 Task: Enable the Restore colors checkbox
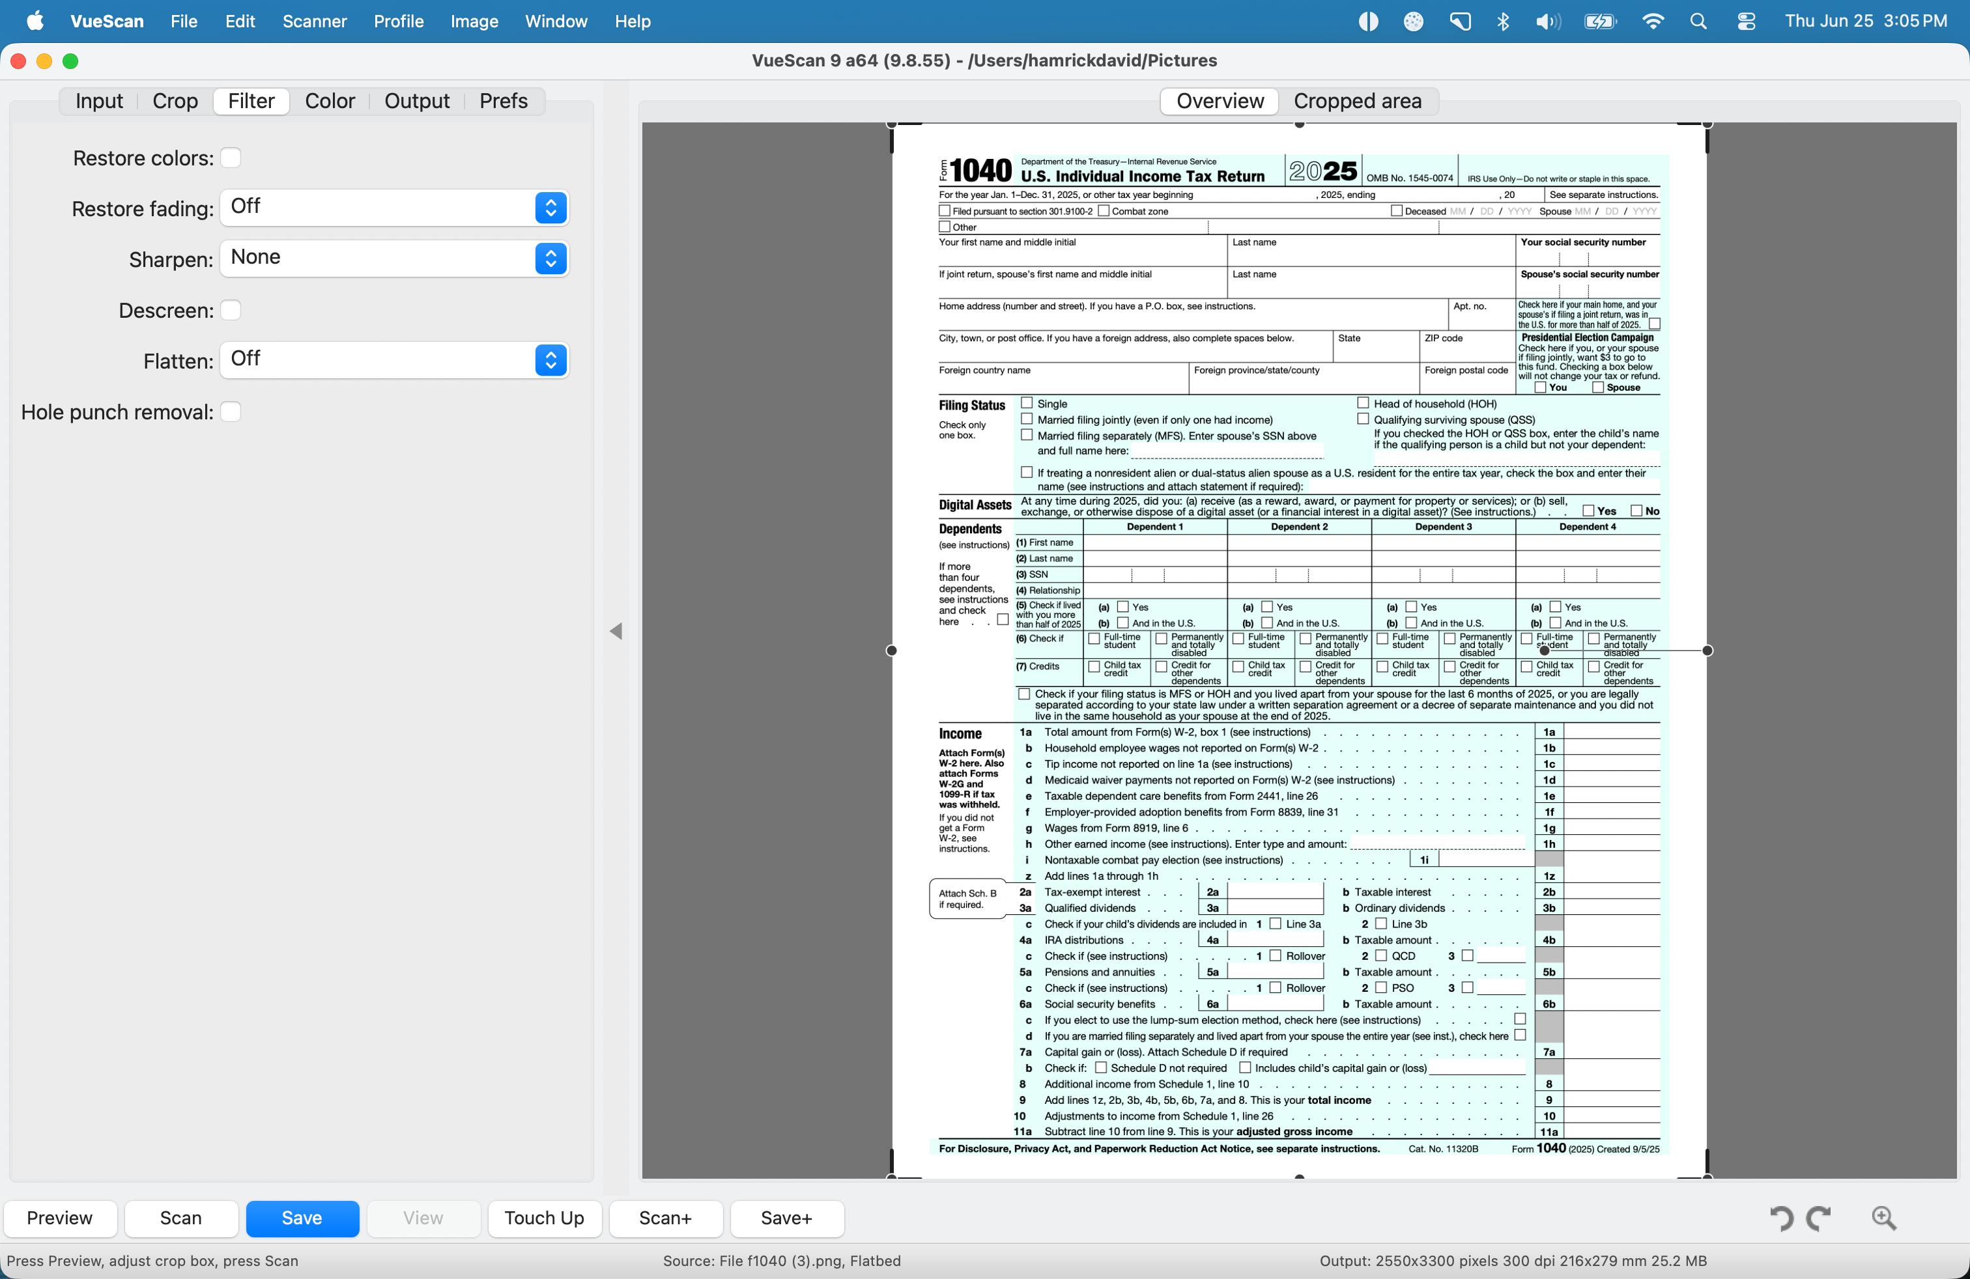click(231, 157)
